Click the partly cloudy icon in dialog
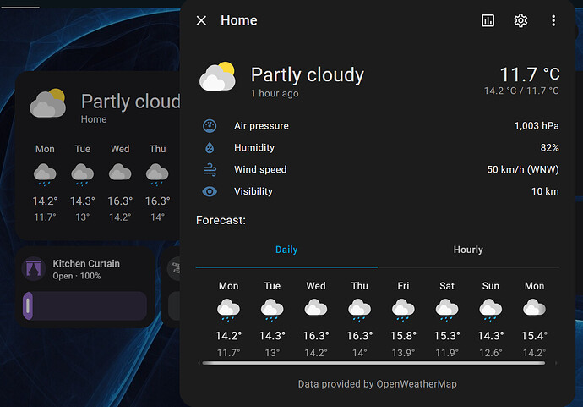Image resolution: width=583 pixels, height=407 pixels. [217, 76]
